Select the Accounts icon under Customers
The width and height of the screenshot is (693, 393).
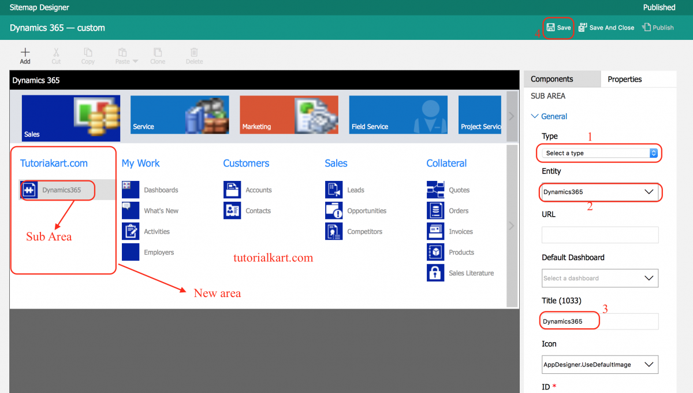click(232, 190)
